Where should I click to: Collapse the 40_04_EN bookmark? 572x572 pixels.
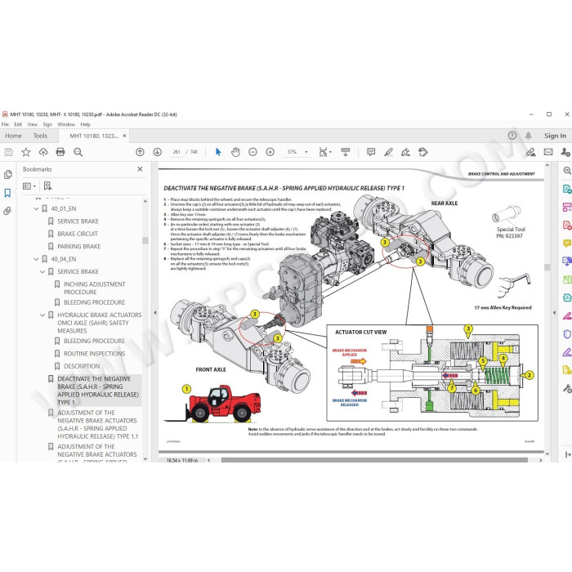pos(36,259)
